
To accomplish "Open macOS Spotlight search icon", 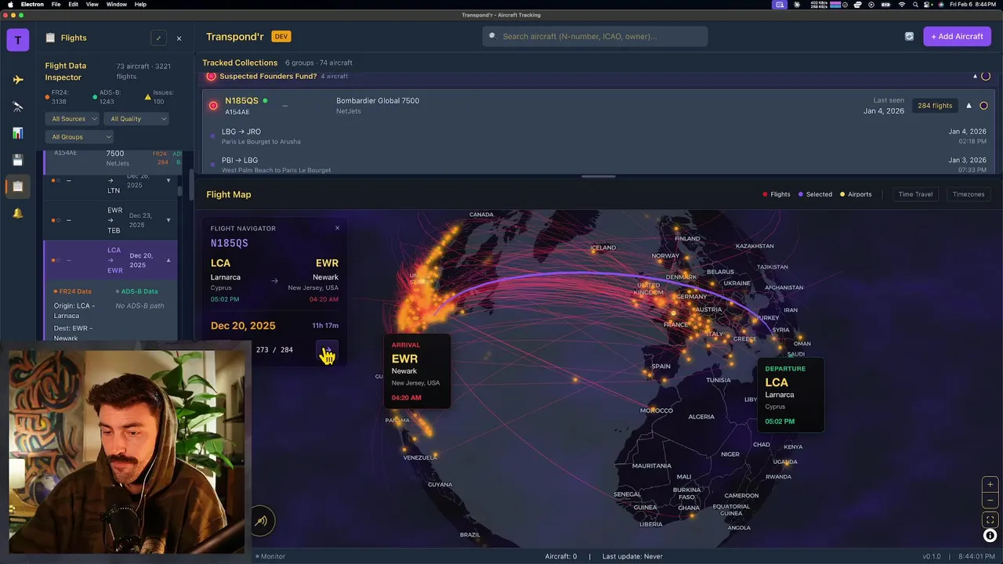I will (915, 5).
